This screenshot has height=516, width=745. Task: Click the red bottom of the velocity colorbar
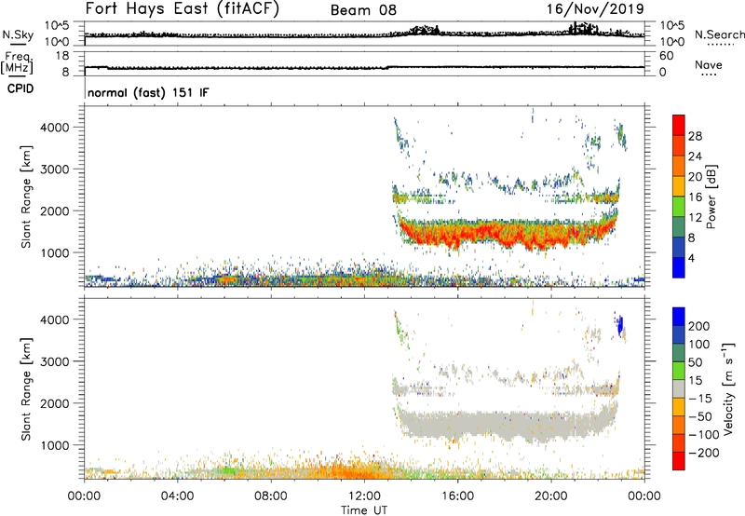click(x=679, y=461)
